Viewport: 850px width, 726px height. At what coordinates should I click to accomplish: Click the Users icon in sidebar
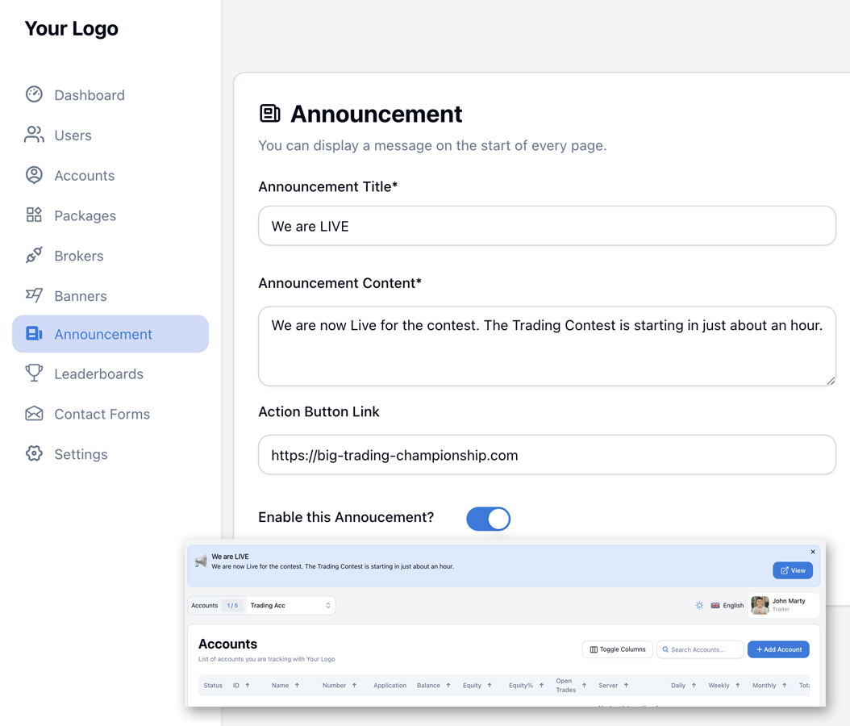pos(34,135)
